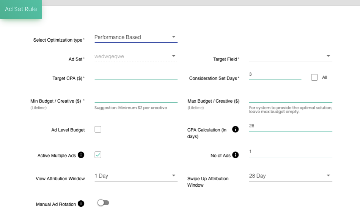360x209 pixels.
Task: Click info icon next to No of Ads
Action: (x=235, y=155)
